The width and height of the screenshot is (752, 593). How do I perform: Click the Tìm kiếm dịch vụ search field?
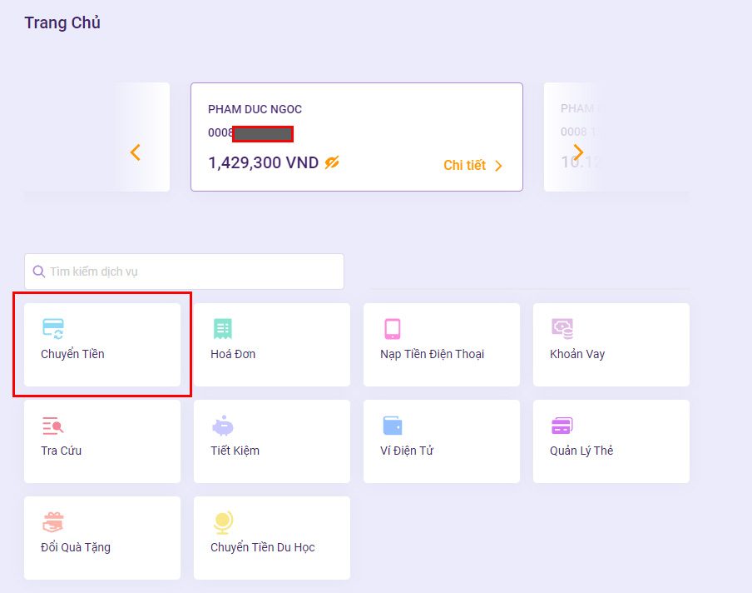click(x=191, y=272)
